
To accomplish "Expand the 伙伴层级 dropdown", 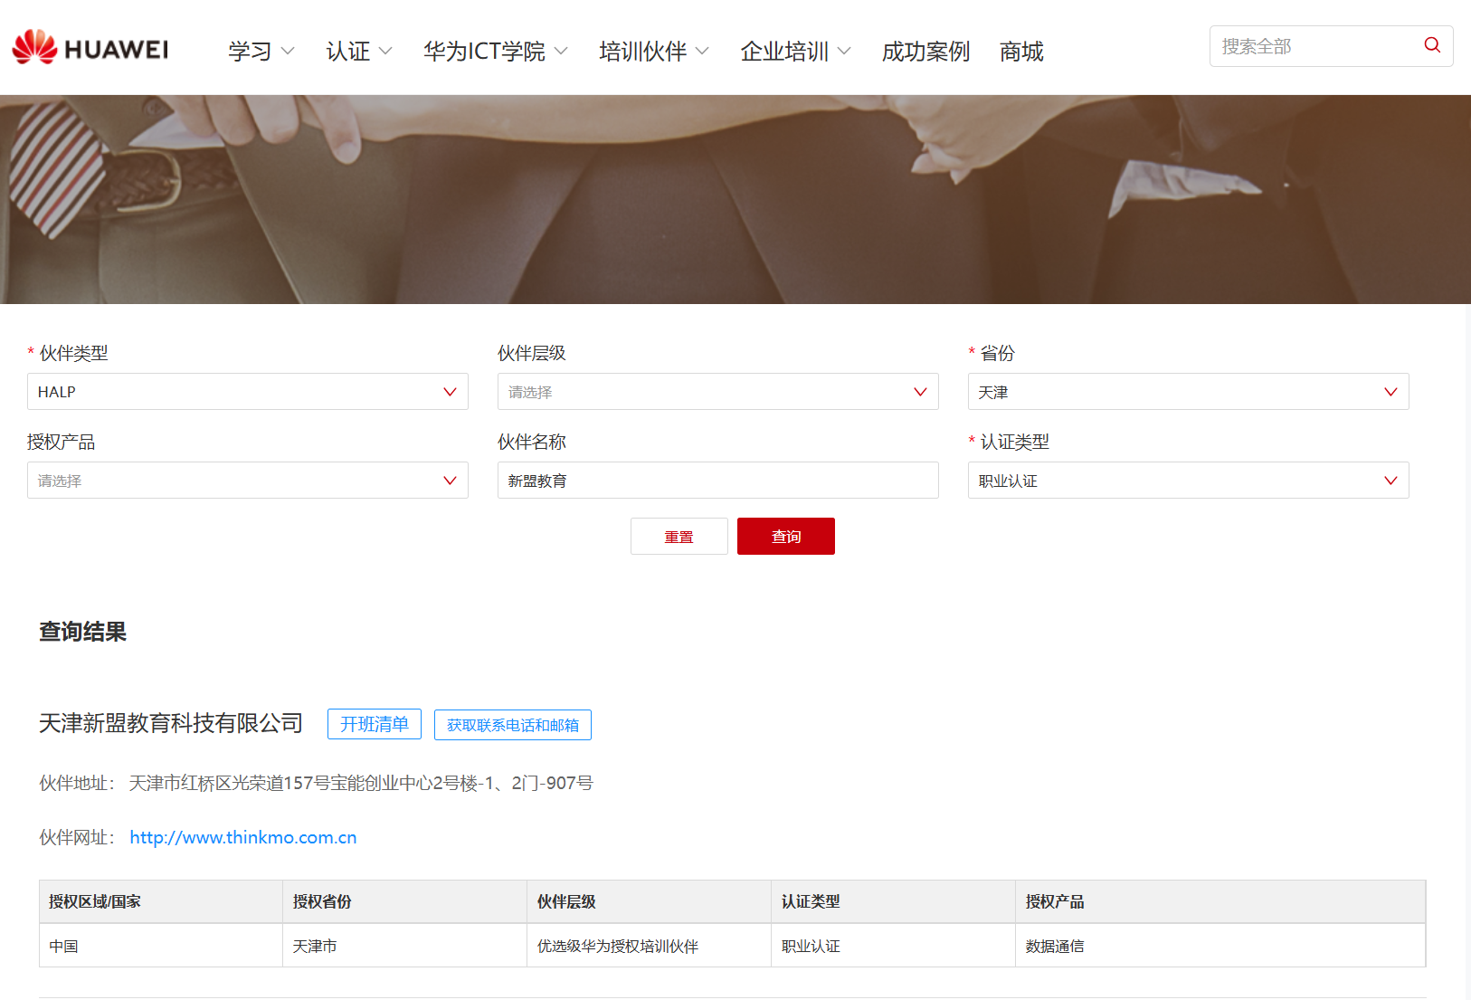I will pos(718,392).
